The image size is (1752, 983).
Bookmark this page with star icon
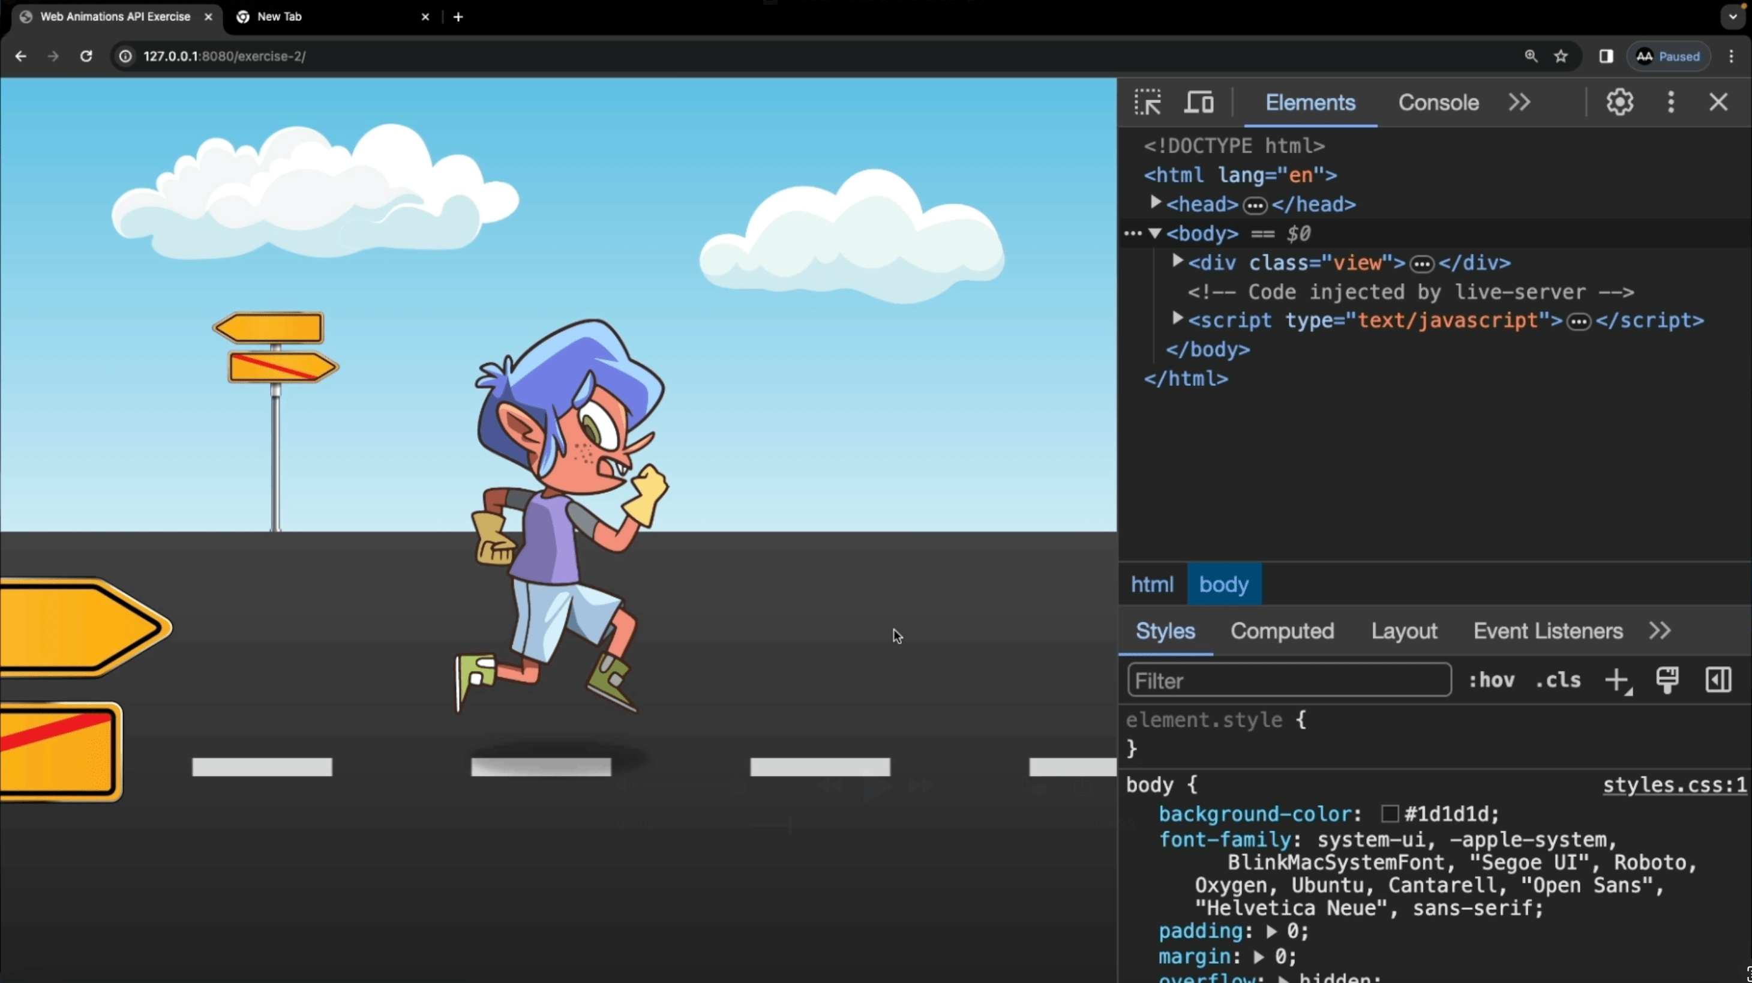[1561, 56]
